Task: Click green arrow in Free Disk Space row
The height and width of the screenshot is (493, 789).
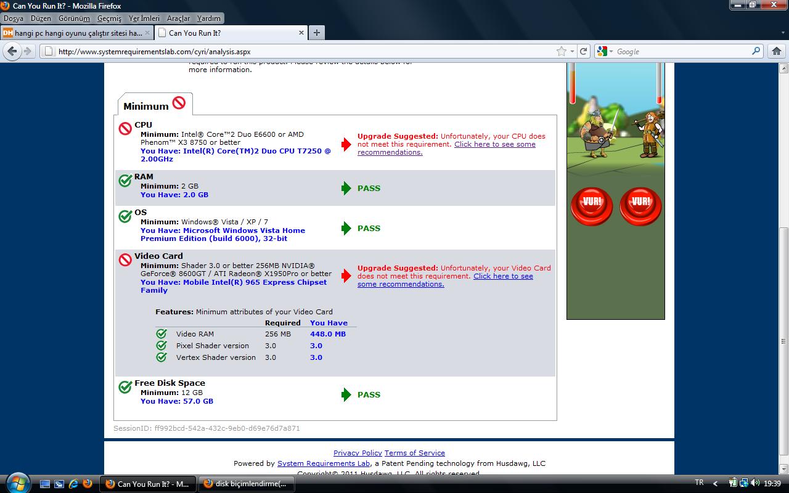Action: pos(346,394)
